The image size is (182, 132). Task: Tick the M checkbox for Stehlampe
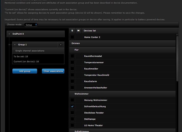pos(79,119)
